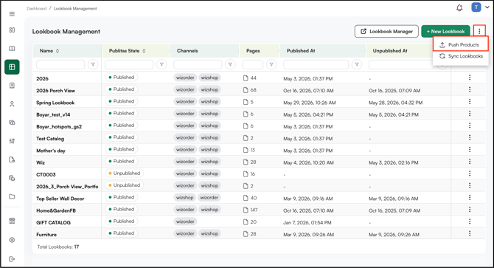The image size is (494, 268).
Task: Open the notifications bell
Action: (x=459, y=8)
